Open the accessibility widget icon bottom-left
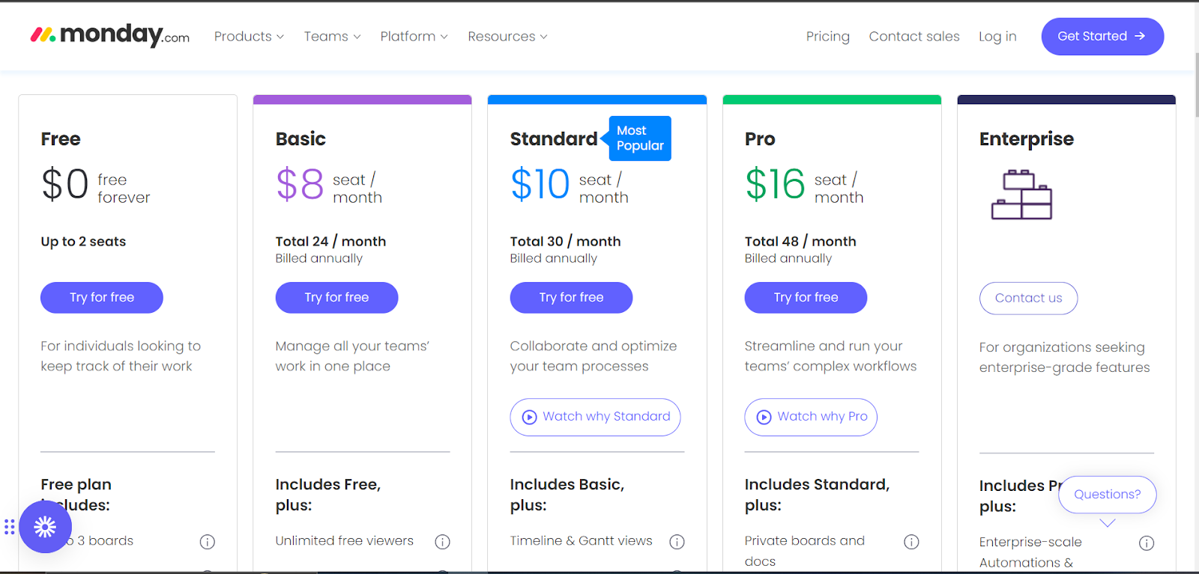The height and width of the screenshot is (574, 1199). pos(46,526)
